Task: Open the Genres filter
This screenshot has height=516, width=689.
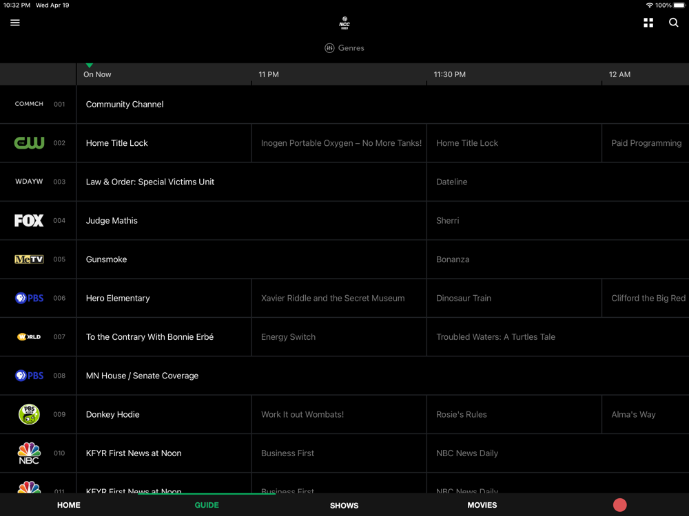Action: point(344,48)
